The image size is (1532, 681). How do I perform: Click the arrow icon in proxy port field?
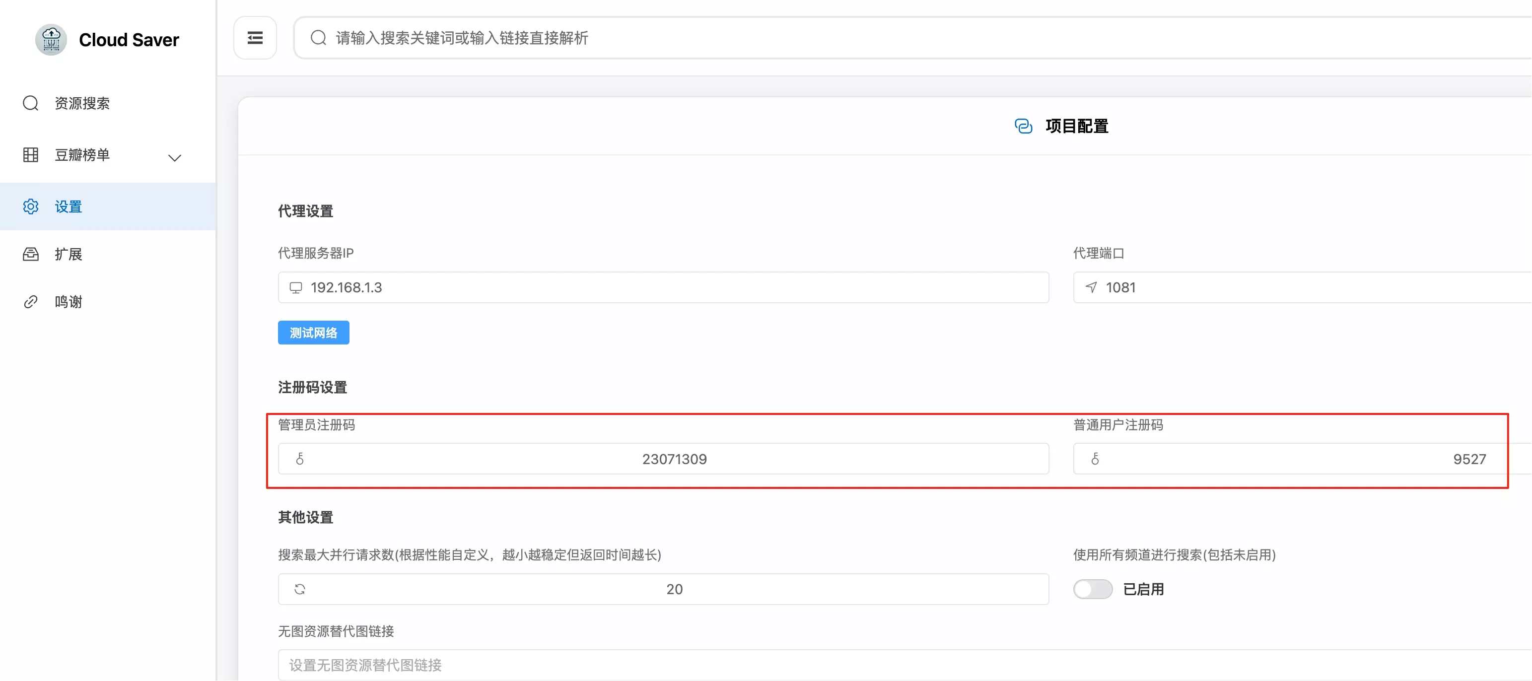pos(1091,288)
